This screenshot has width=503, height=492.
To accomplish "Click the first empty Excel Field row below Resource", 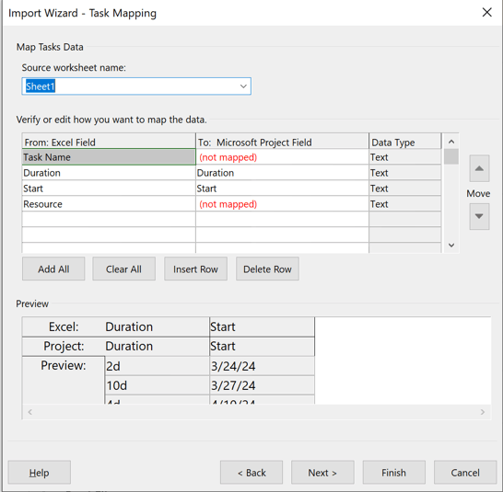I will tap(109, 220).
